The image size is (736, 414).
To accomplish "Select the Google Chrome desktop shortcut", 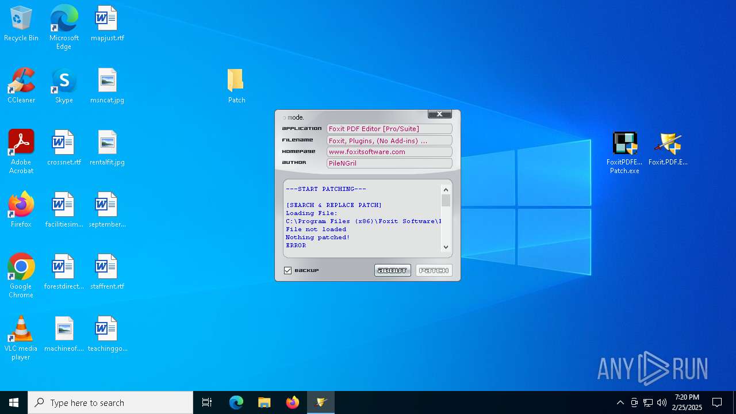I will point(21,276).
